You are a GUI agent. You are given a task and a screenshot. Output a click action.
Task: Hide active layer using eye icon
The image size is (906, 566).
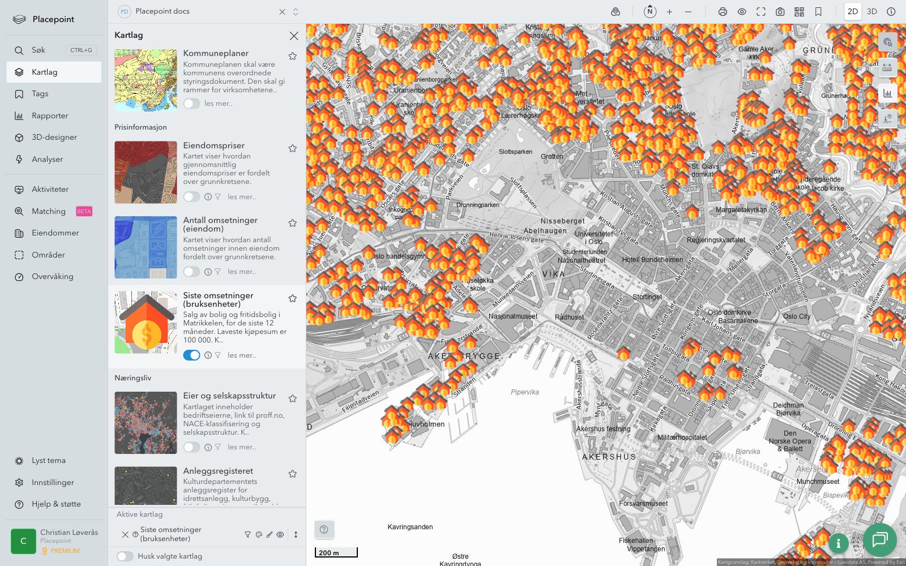click(x=280, y=534)
